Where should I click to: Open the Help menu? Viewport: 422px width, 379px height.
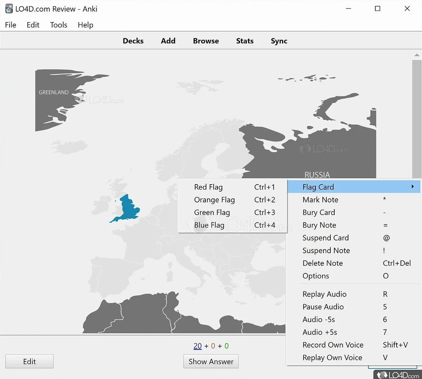(85, 25)
